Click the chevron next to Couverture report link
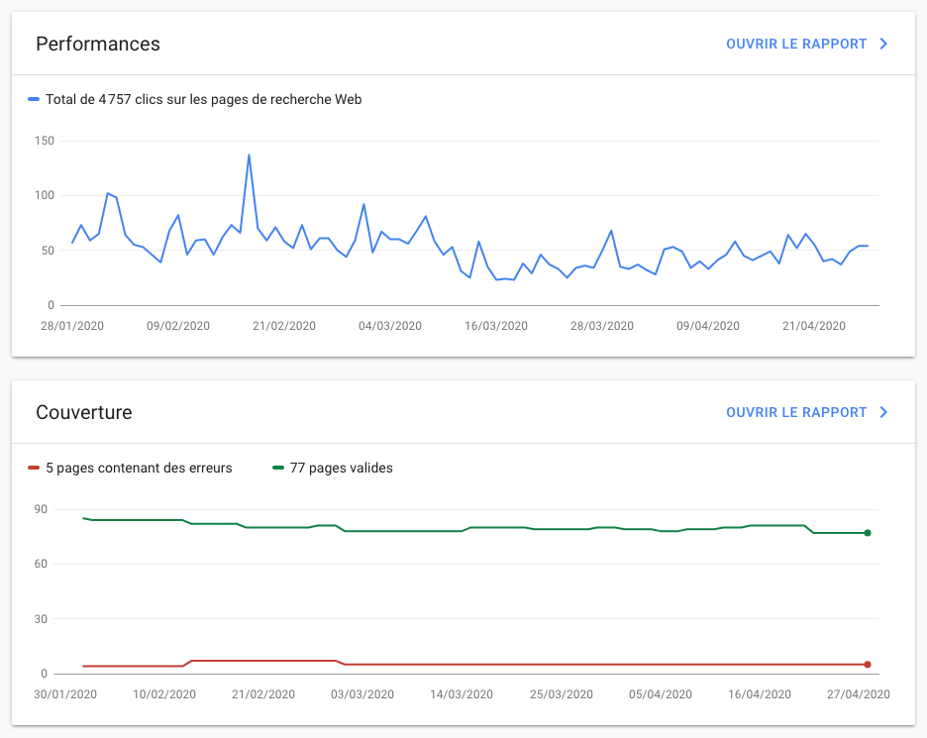The height and width of the screenshot is (738, 927). (884, 412)
